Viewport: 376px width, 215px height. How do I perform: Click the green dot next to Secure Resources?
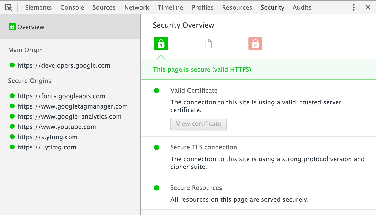pos(157,188)
